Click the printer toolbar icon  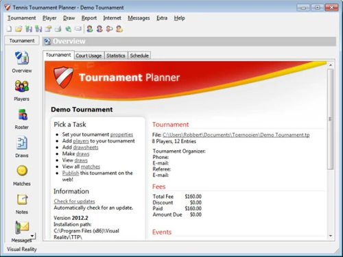click(x=58, y=29)
